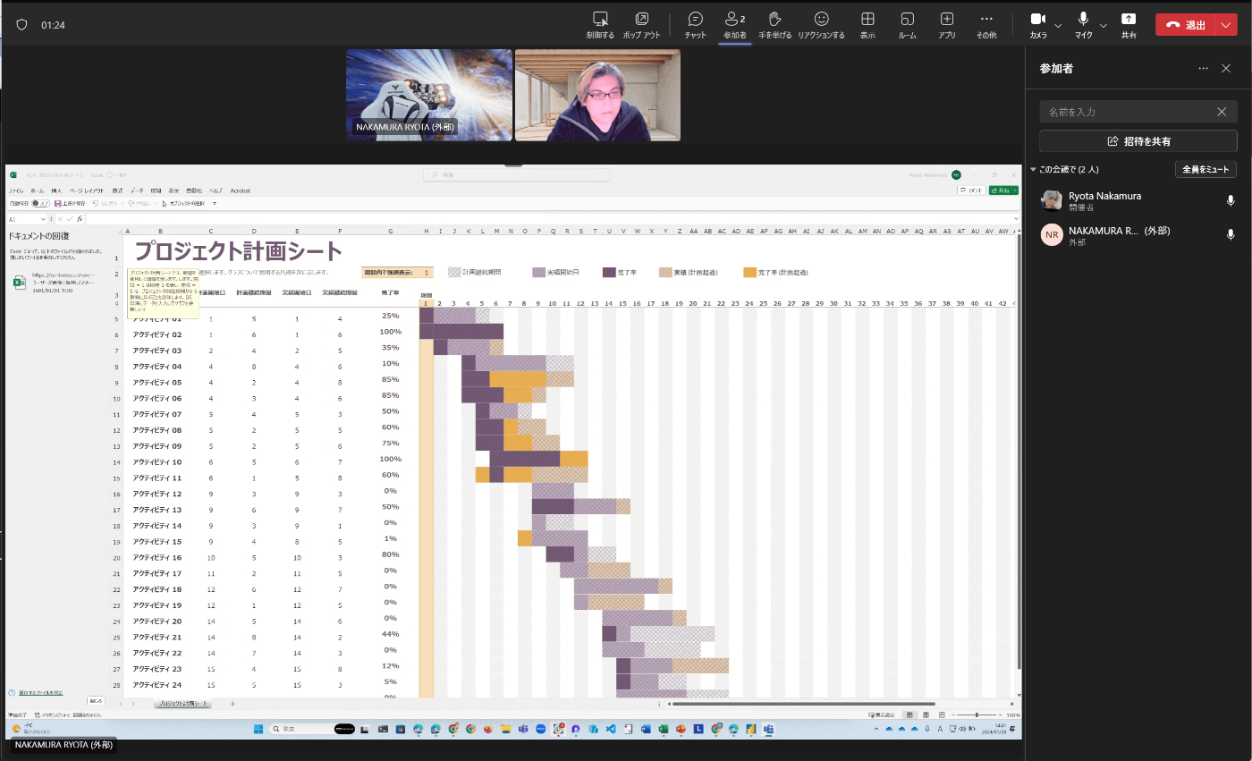Open the 挿入 tab in shared Excel

coord(56,190)
